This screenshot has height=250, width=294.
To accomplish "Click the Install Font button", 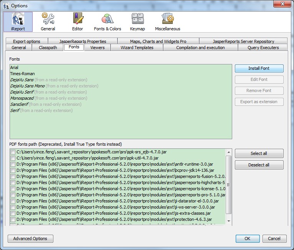I will point(259,68).
